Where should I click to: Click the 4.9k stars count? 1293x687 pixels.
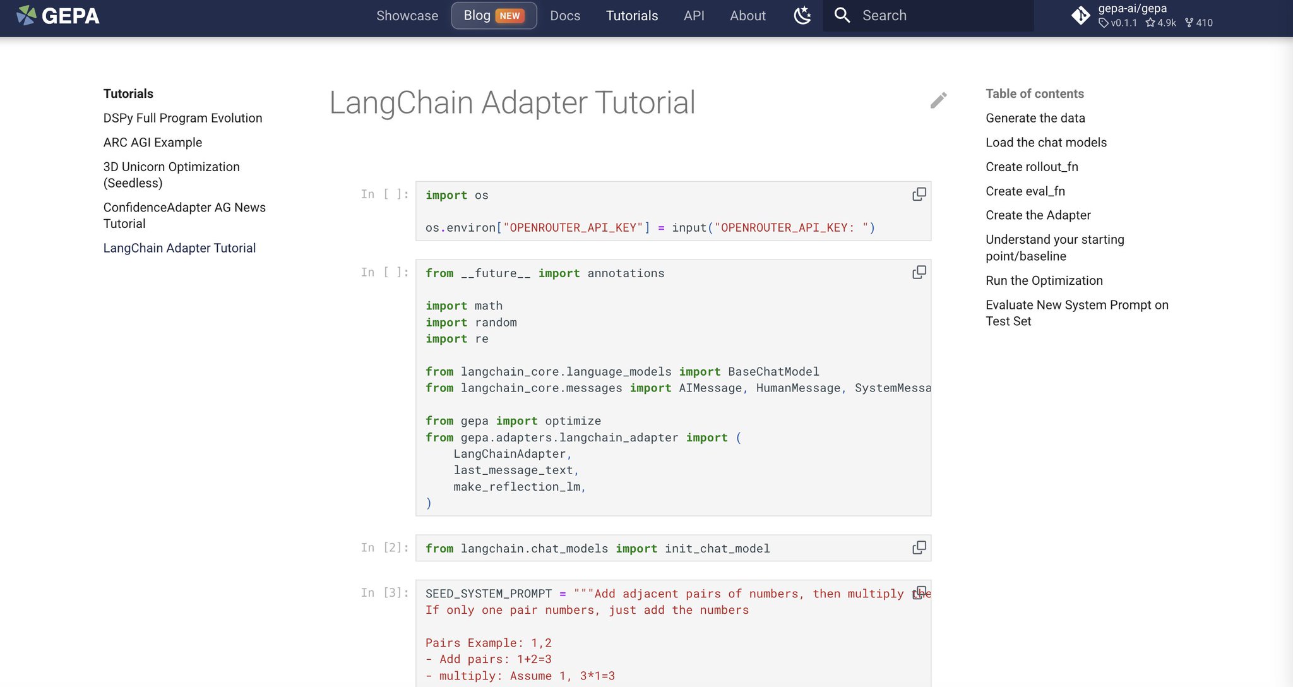coord(1161,23)
